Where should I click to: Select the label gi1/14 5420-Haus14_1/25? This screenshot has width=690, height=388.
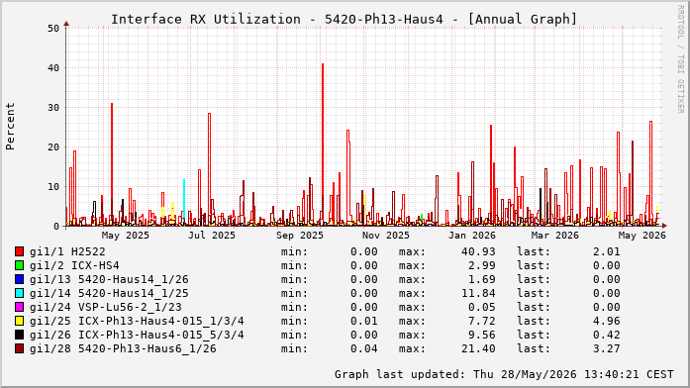(x=109, y=293)
